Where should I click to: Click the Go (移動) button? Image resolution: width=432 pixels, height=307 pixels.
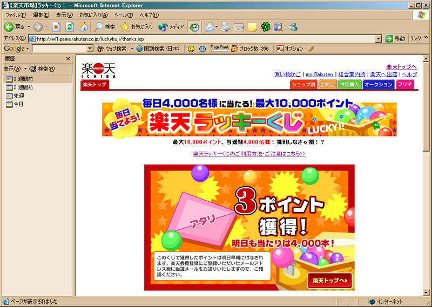tap(395, 38)
